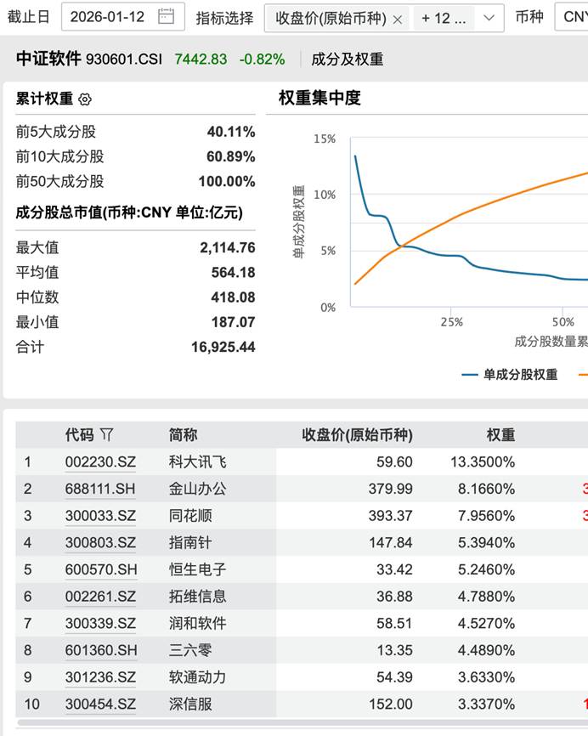Click the 8.1660% weight value
Viewport: 588px width, 736px height.
[487, 489]
